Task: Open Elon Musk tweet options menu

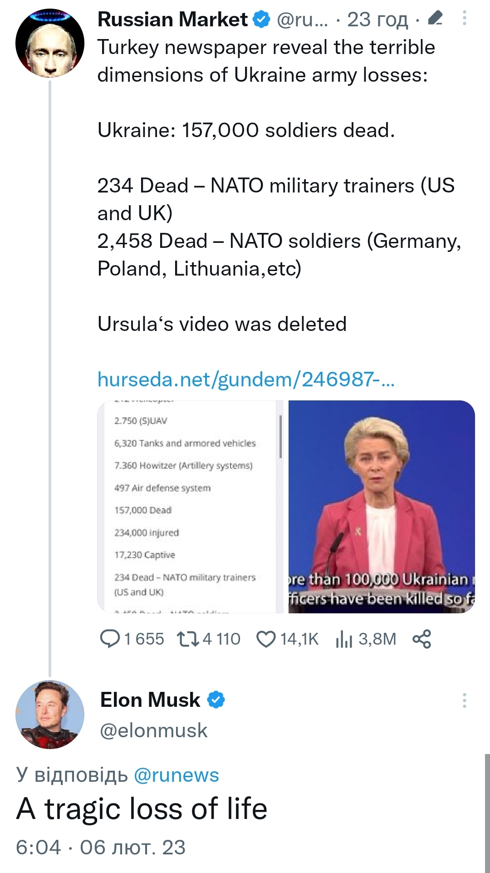Action: (x=465, y=700)
